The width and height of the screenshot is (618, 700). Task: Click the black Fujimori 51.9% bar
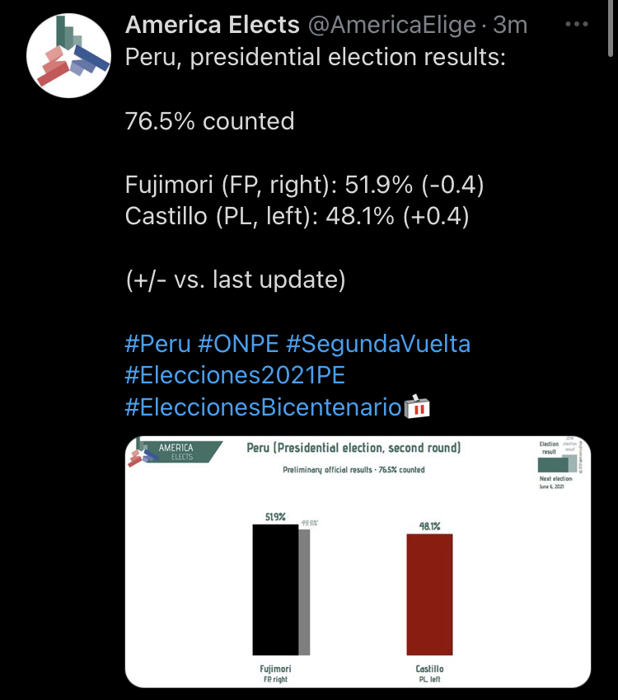pos(275,590)
